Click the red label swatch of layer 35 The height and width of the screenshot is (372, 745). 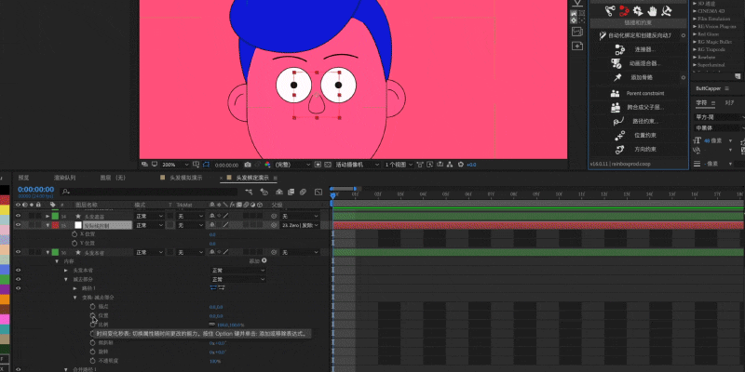tap(55, 225)
